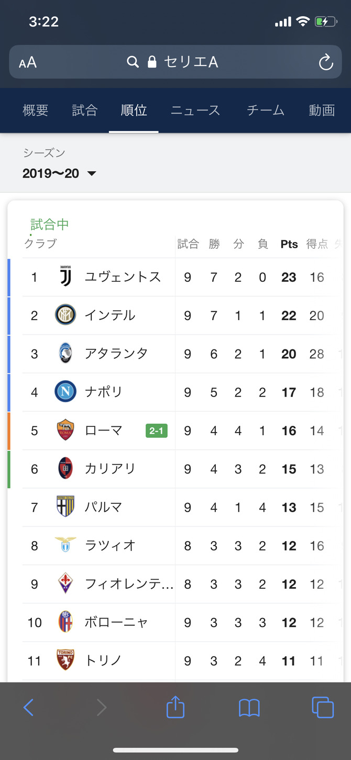Show open tabs with the tabs icon
351x760 pixels.
(323, 707)
